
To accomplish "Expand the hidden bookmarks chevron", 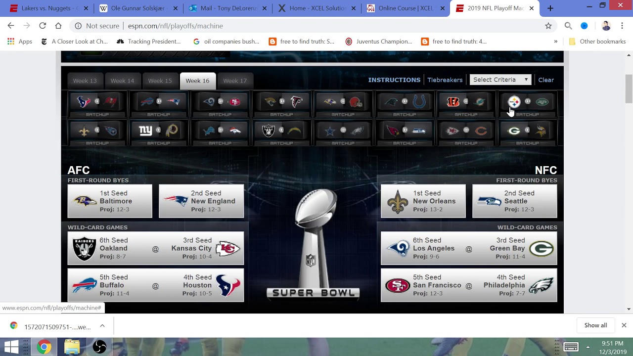I will 556,42.
